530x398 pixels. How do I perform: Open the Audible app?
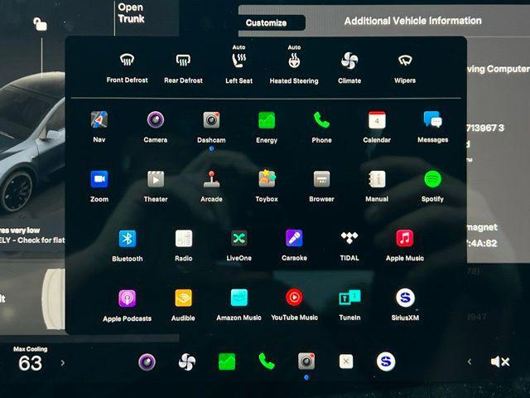183,298
